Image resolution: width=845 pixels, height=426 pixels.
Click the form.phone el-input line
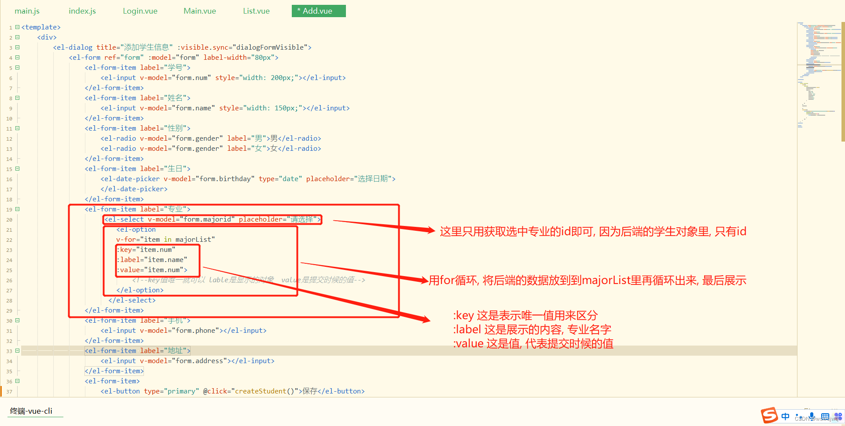click(184, 331)
